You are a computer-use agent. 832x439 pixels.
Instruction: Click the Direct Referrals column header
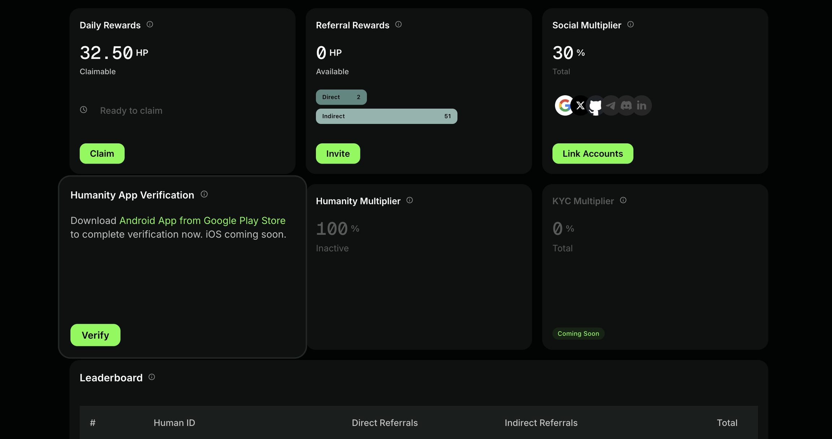(x=385, y=423)
